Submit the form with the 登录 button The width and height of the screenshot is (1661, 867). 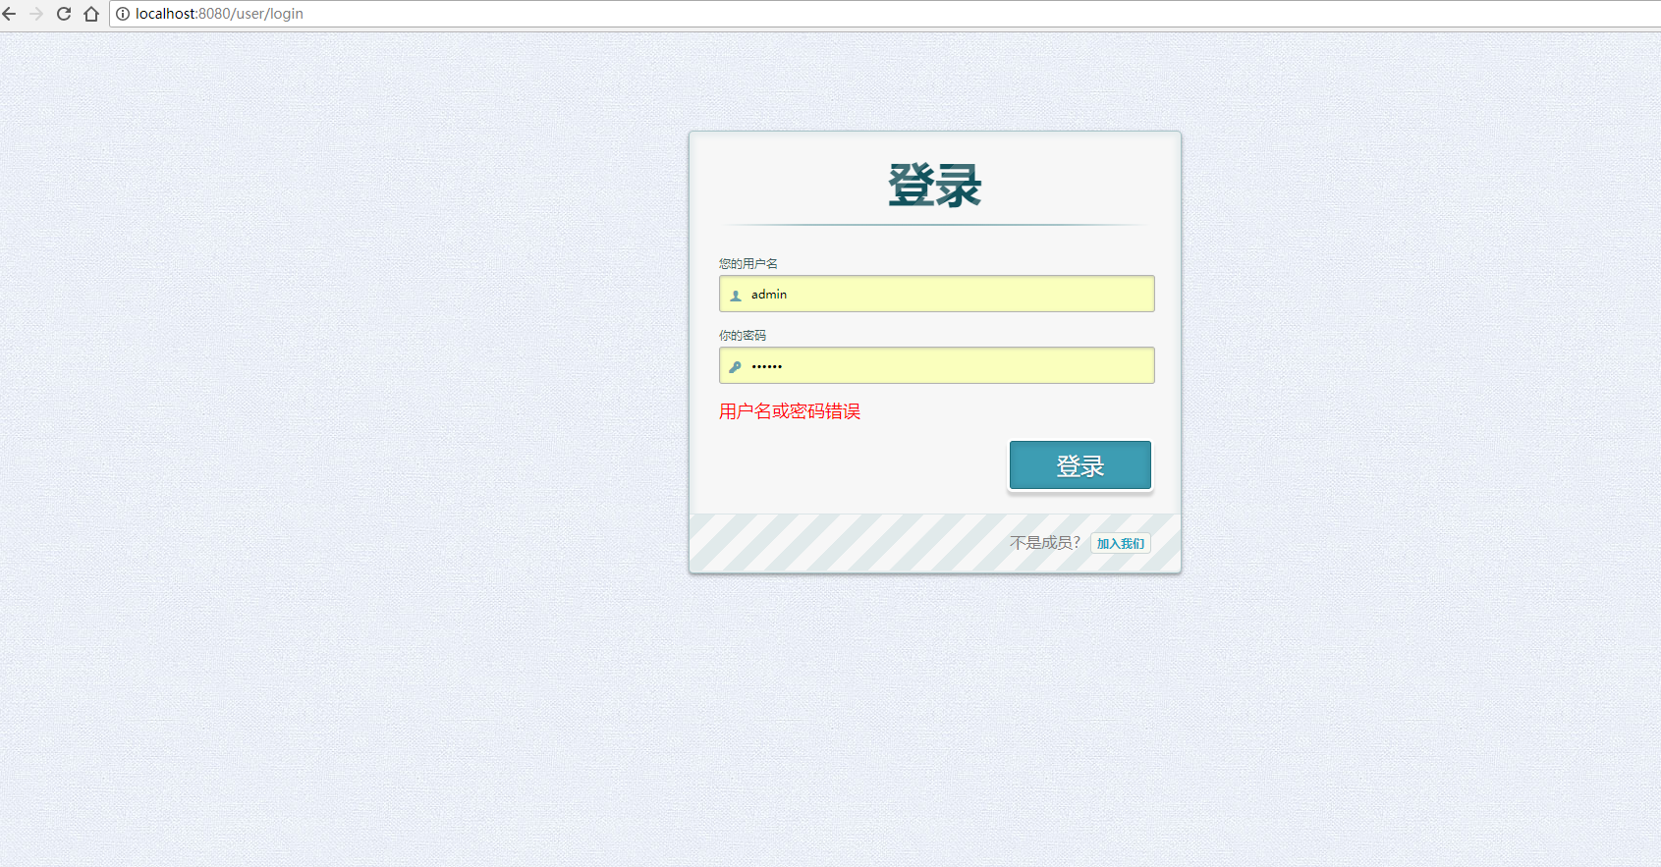tap(1080, 465)
